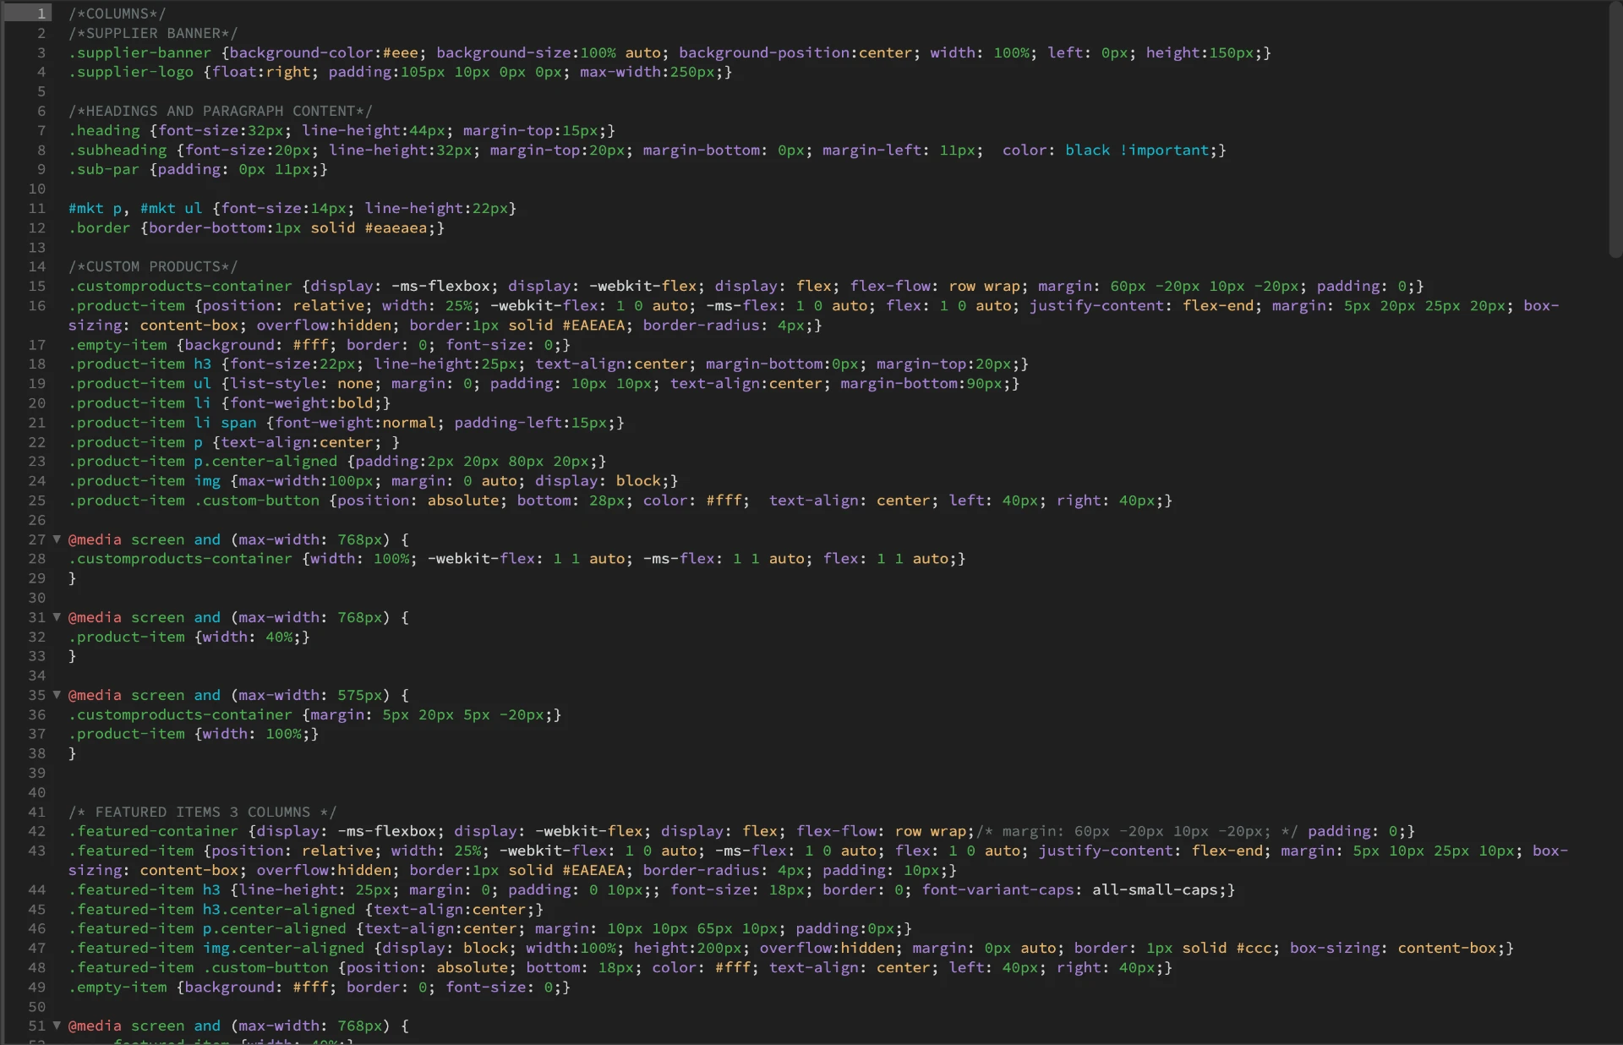The image size is (1623, 1045).
Task: Click the .empty-item selector on line 17
Action: click(x=117, y=344)
